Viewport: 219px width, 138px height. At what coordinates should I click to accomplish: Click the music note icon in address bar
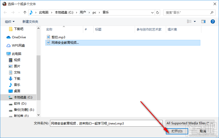coord(31,13)
